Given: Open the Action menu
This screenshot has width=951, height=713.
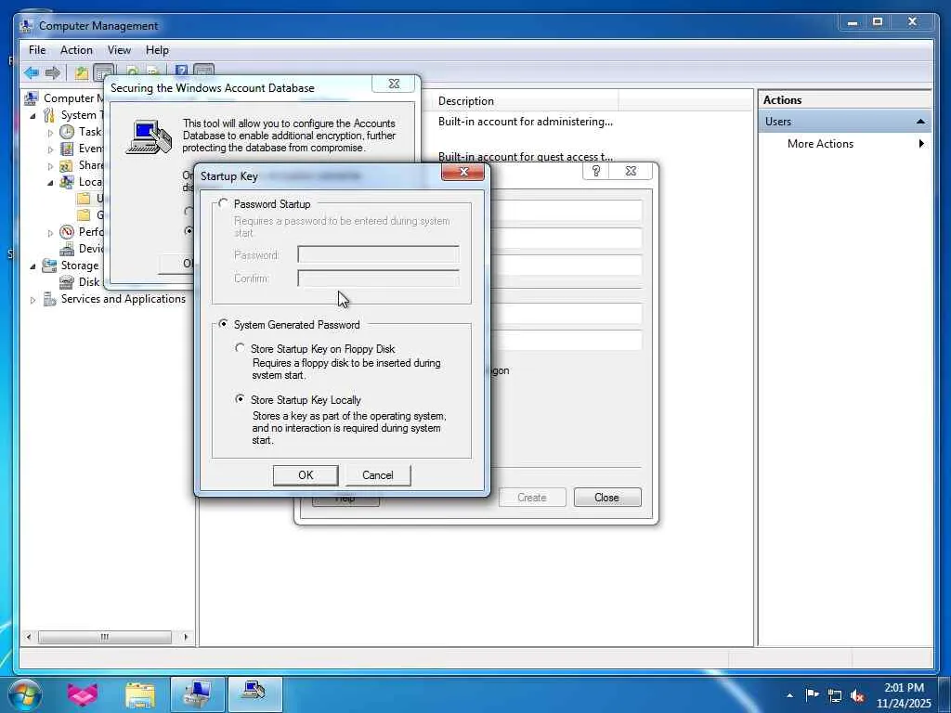Looking at the screenshot, I should (x=76, y=50).
